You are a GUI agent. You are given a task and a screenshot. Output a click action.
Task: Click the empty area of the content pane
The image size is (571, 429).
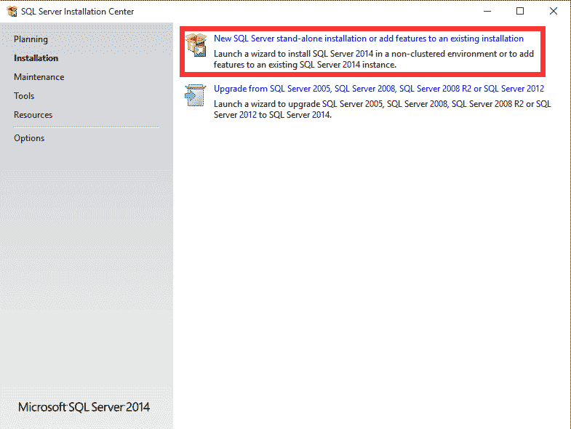[371, 276]
